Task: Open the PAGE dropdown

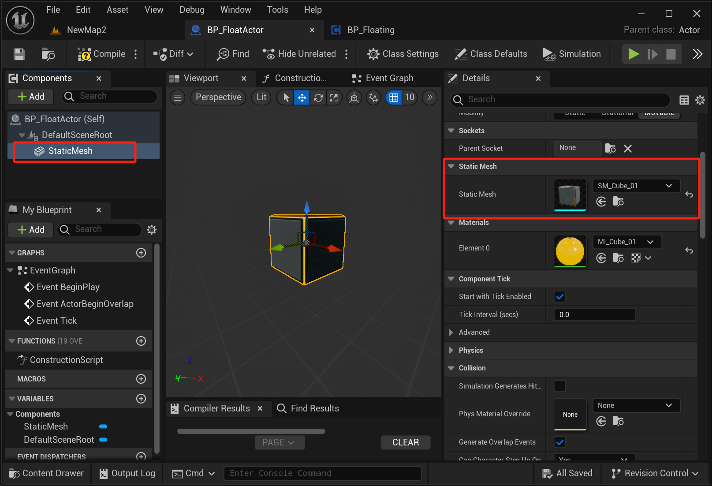Action: point(280,442)
